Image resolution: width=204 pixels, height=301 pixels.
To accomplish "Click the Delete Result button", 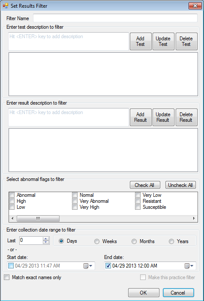I will (x=186, y=117).
